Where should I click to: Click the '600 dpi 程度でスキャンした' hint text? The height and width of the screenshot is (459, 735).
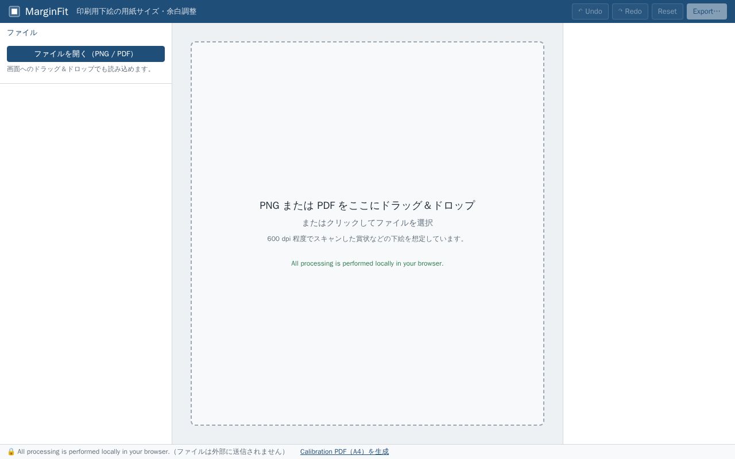point(367,239)
